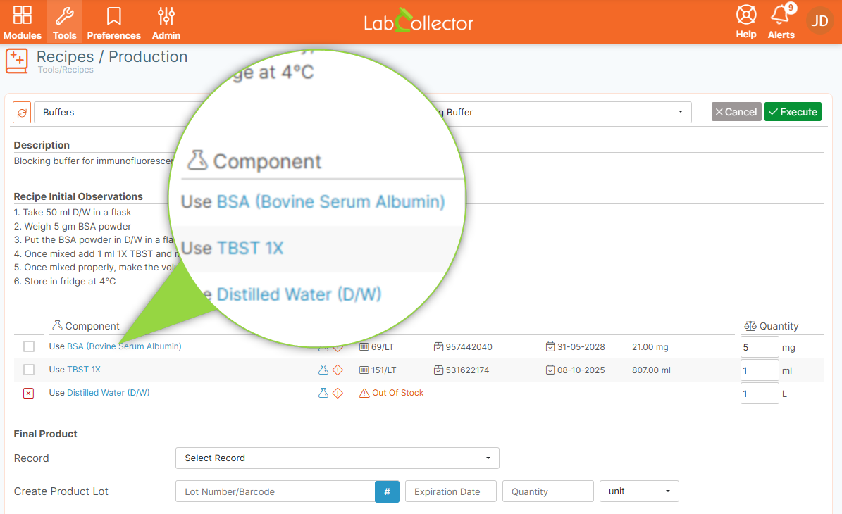Execute the recipe
842x514 pixels.
point(793,111)
